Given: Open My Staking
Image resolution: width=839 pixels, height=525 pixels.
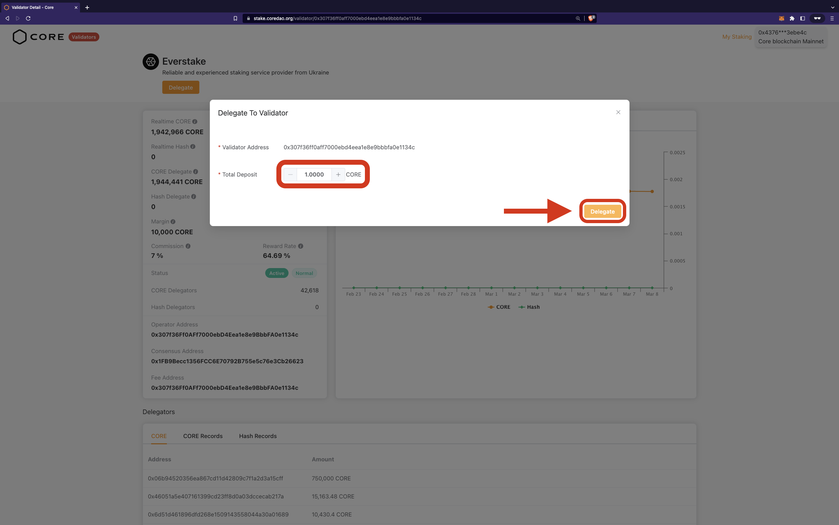Looking at the screenshot, I should click(736, 36).
